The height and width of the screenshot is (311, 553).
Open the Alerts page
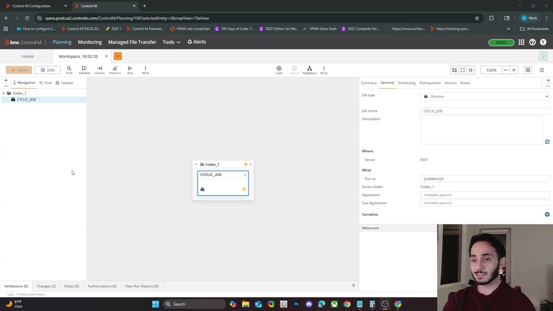pos(197,42)
